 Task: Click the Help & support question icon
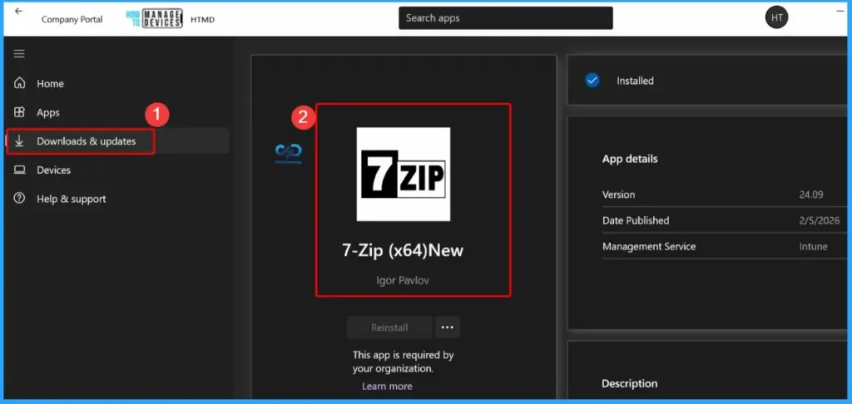click(20, 199)
